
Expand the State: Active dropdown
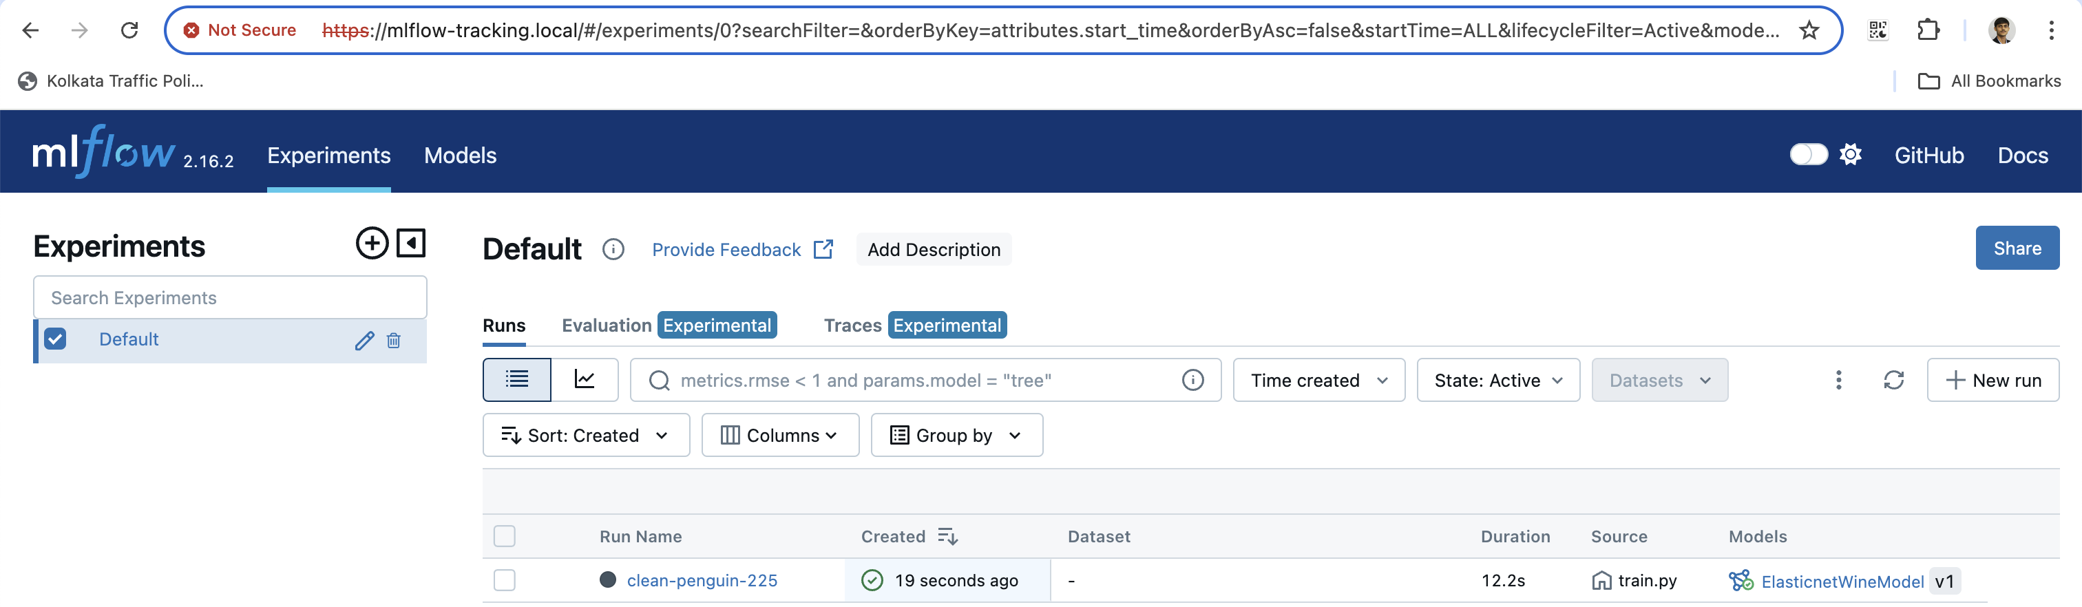1497,380
